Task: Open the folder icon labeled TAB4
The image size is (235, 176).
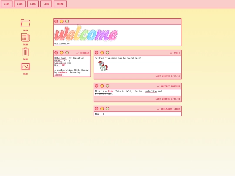Action: [26, 23]
